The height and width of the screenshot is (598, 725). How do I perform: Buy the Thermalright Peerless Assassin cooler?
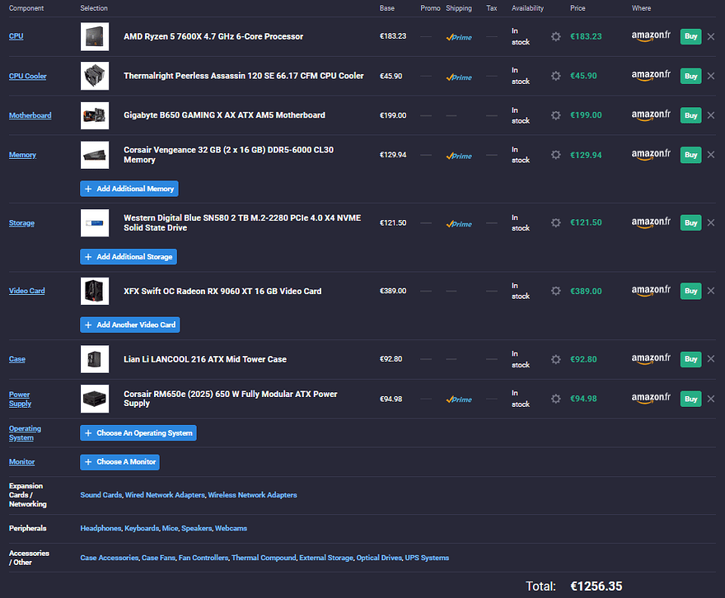tap(690, 76)
